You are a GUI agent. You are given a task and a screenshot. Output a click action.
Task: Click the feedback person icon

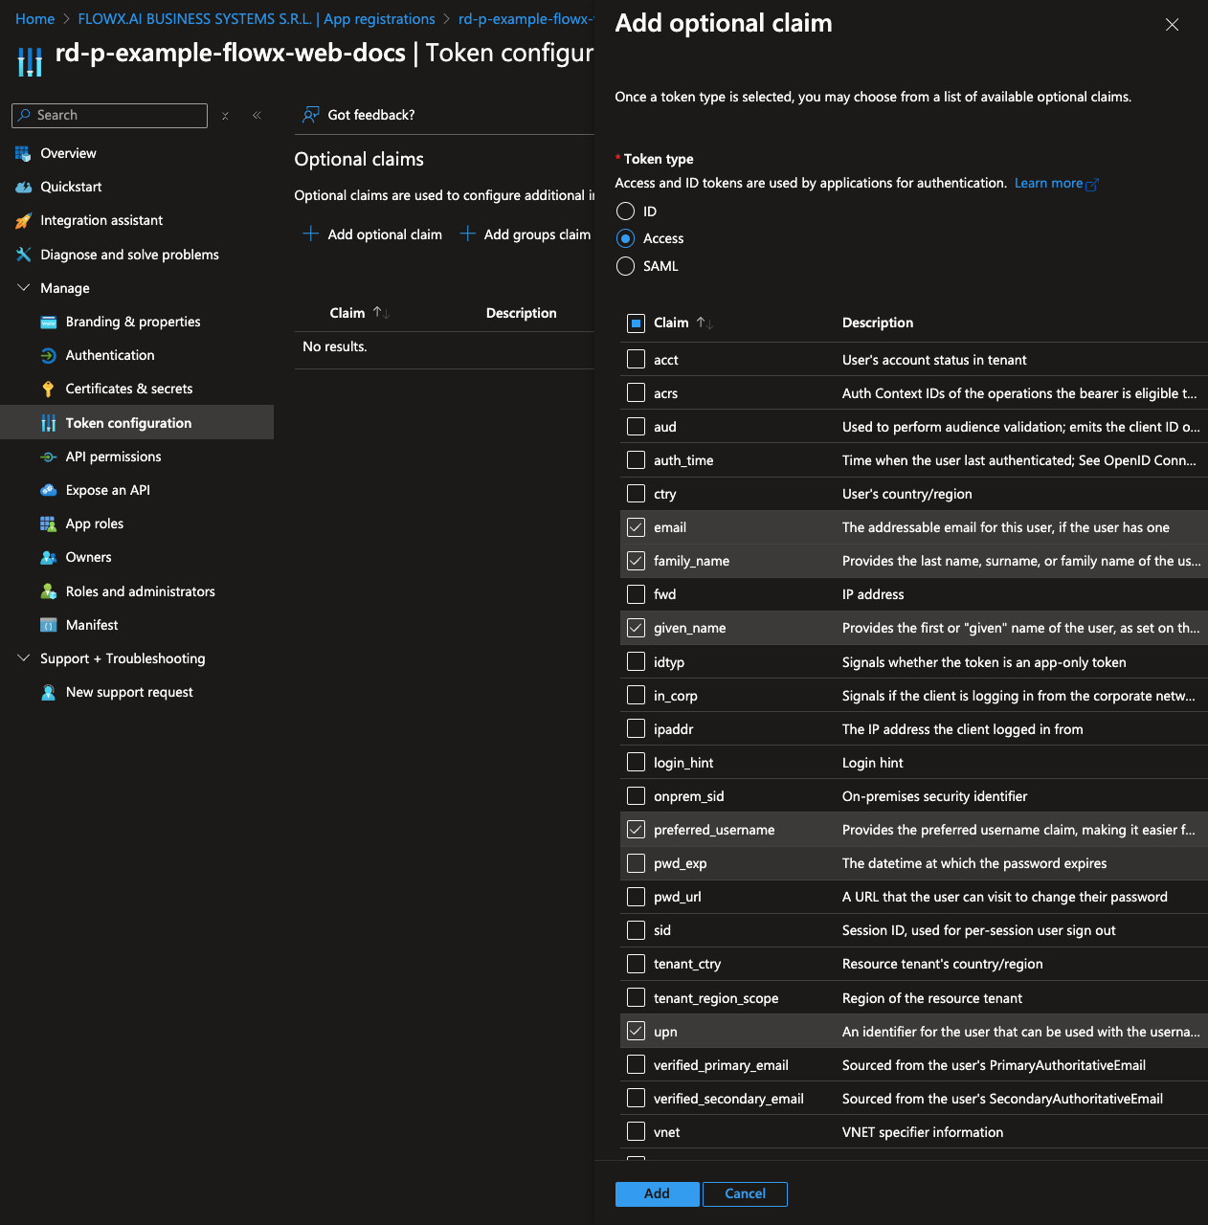(310, 115)
